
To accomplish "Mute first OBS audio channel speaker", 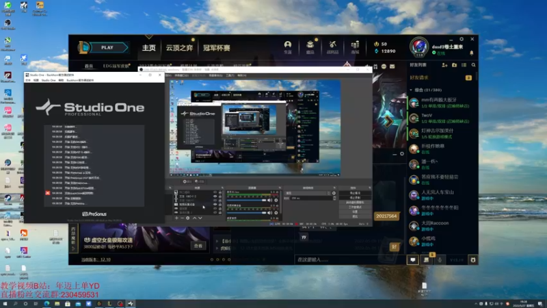I will coord(269,201).
